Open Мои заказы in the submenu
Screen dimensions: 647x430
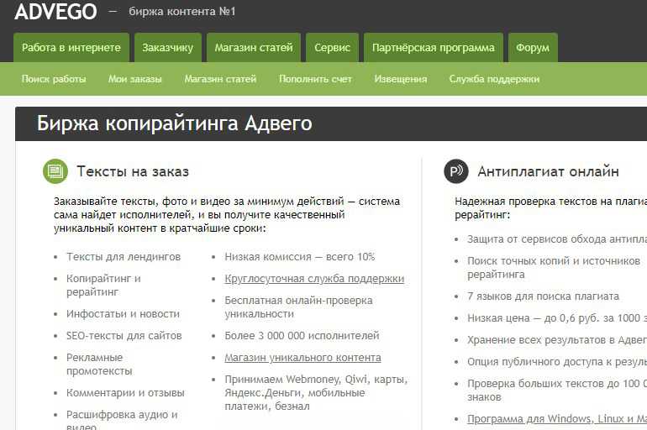(135, 79)
